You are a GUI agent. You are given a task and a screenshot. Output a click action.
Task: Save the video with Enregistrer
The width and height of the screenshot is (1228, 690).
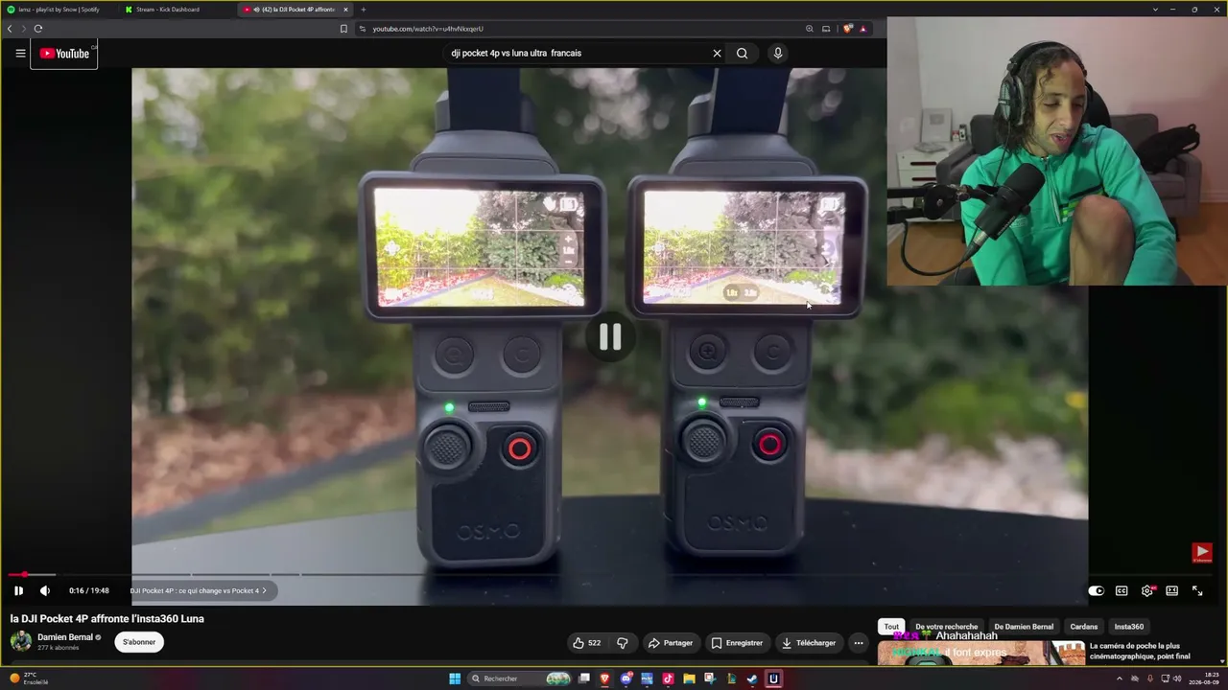(737, 643)
